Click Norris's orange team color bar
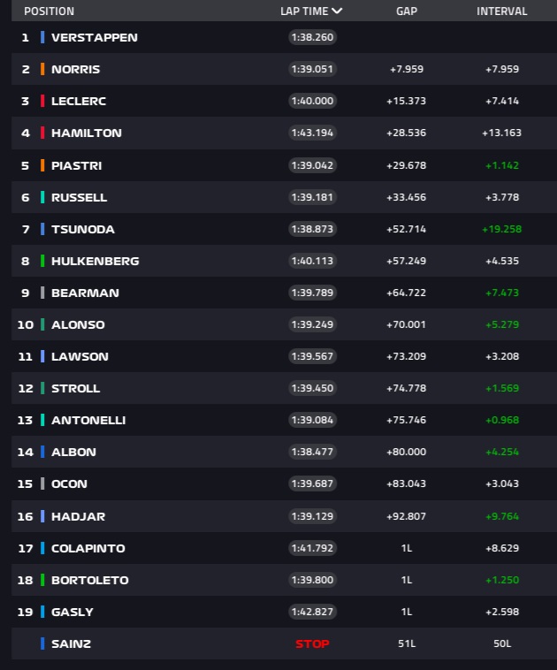Image resolution: width=557 pixels, height=670 pixels. point(42,69)
